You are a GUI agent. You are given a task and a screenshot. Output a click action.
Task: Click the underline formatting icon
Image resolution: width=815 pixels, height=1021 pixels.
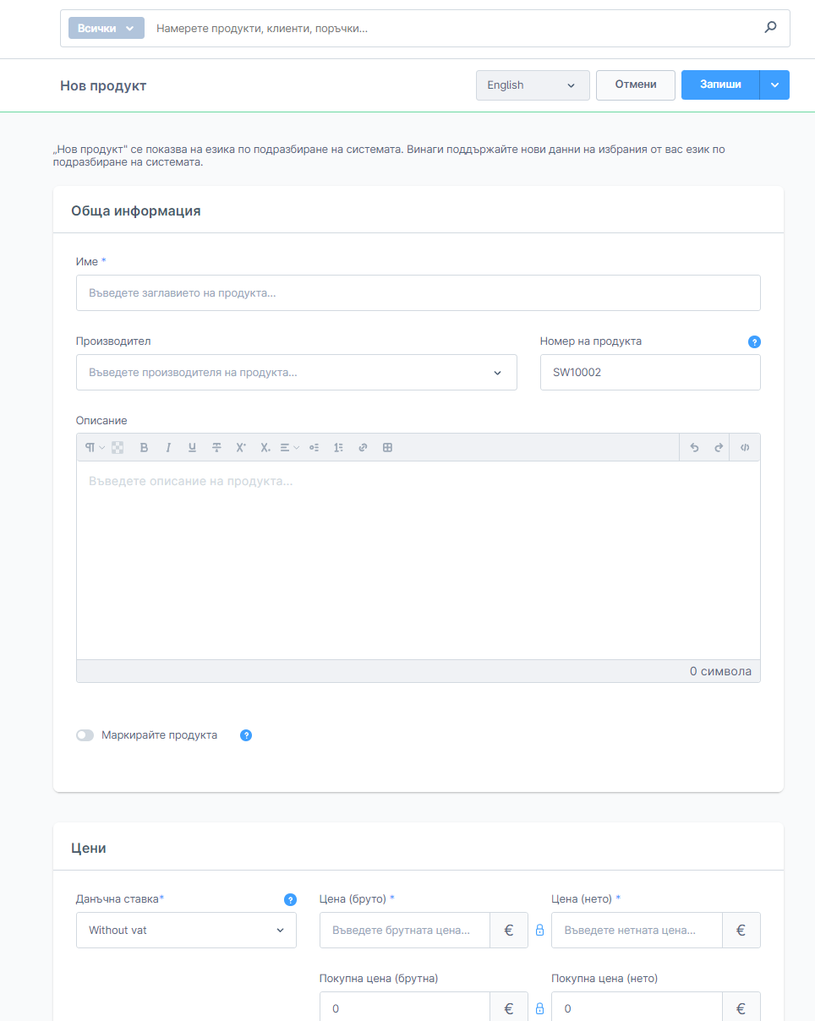click(x=192, y=448)
